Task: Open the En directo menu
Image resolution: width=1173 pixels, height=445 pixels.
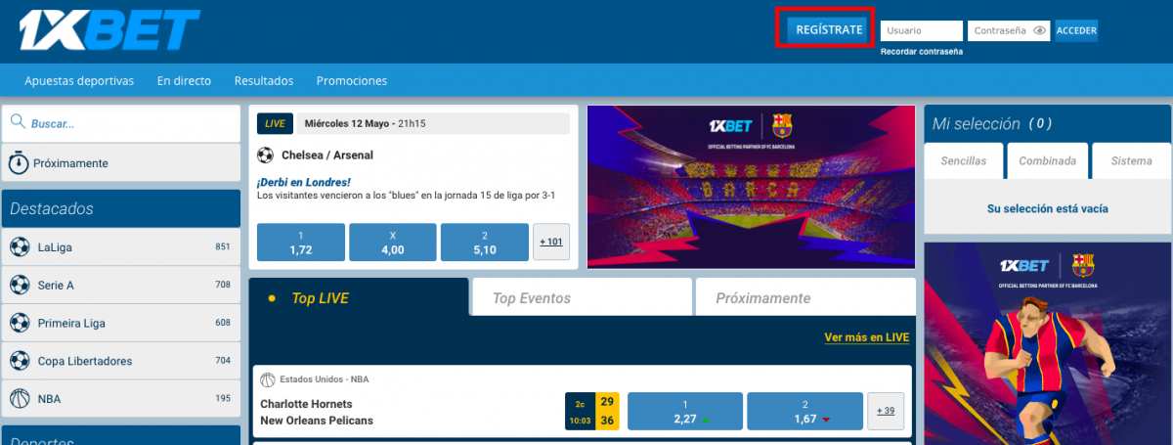Action: (x=184, y=81)
